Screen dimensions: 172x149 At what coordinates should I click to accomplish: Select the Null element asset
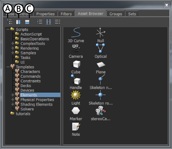101,35
